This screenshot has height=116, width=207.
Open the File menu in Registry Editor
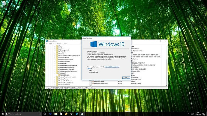pos(47,44)
